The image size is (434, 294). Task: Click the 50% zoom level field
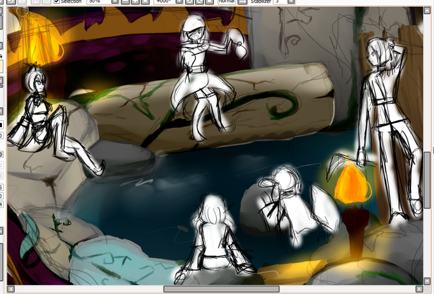coord(99,1)
